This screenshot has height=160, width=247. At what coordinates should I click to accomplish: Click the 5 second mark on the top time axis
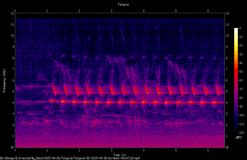[176, 11]
